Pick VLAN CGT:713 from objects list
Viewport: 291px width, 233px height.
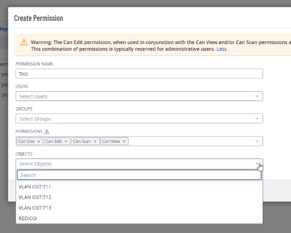[35, 208]
